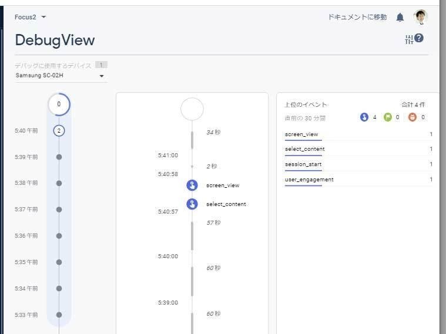Click the 5:40:57 timestamp
The width and height of the screenshot is (446, 334).
tap(168, 212)
